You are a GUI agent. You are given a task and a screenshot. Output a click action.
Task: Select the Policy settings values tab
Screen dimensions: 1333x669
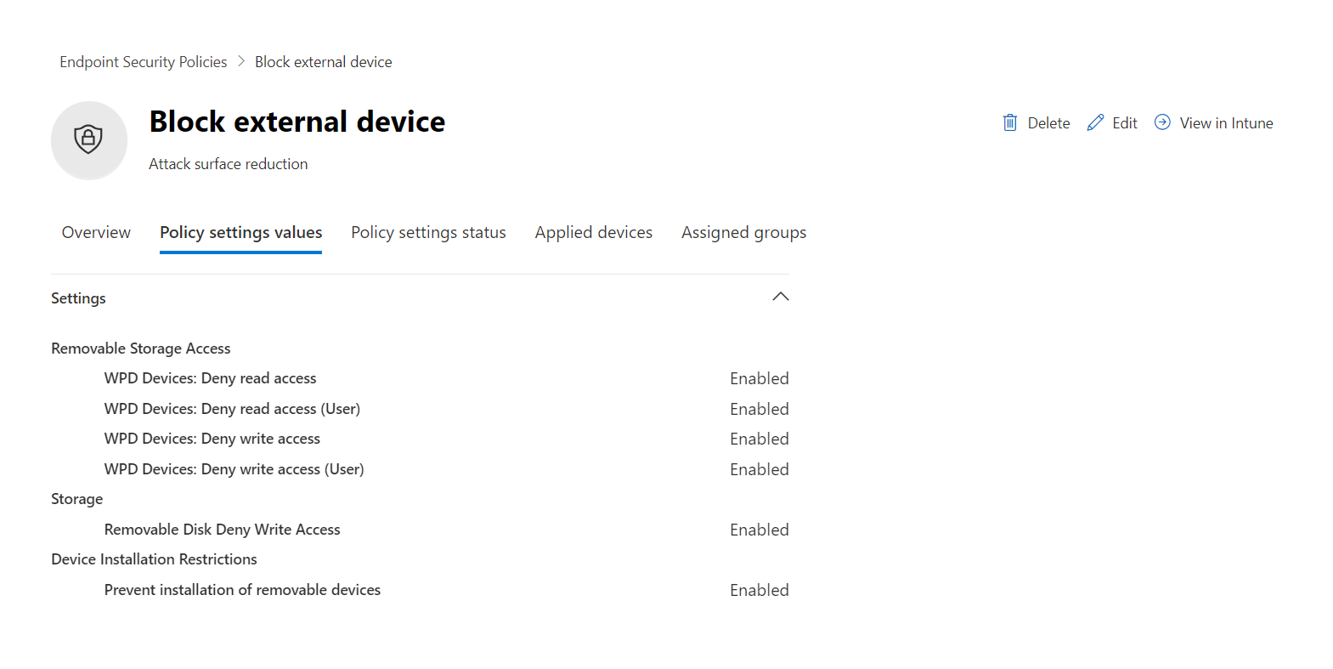point(240,232)
